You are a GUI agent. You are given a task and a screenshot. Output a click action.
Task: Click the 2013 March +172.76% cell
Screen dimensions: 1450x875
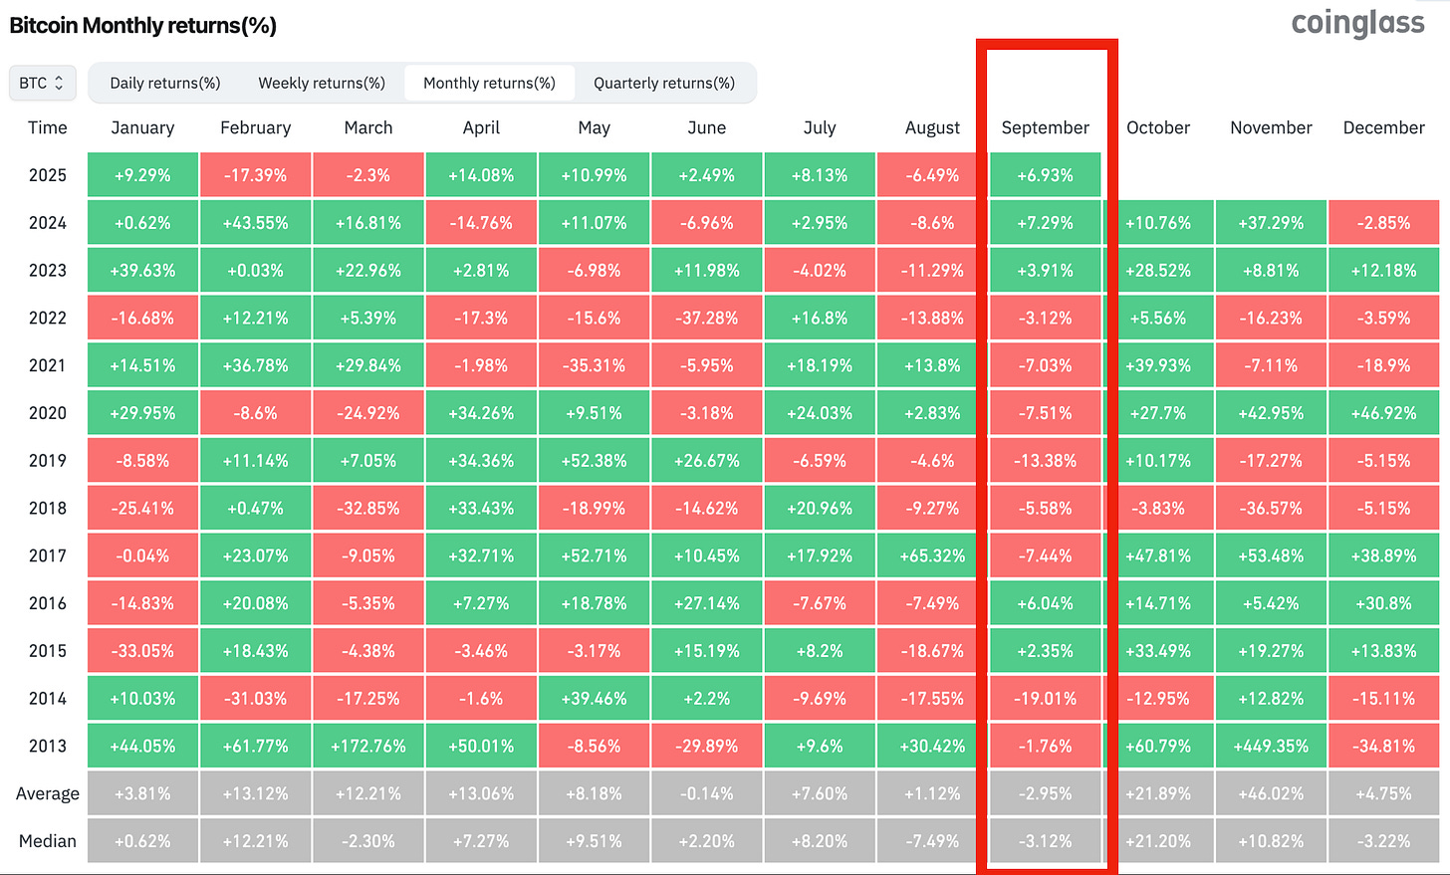(x=368, y=746)
